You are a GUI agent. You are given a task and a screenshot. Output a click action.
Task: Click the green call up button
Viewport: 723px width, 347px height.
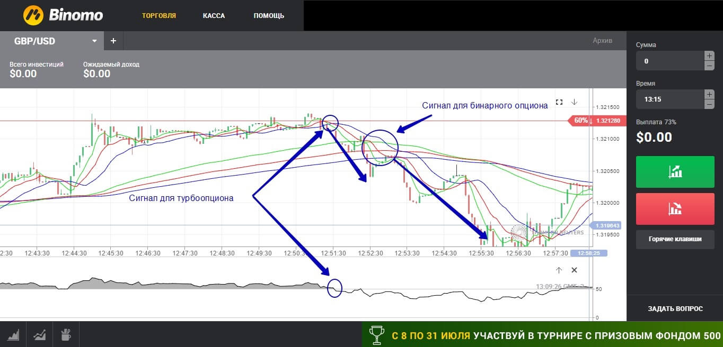[675, 172]
